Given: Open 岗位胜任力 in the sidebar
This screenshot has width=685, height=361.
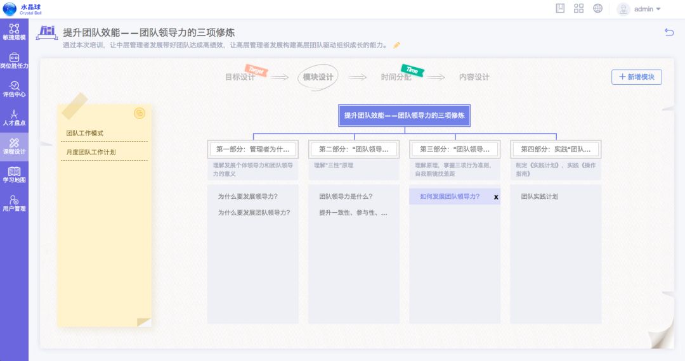Looking at the screenshot, I should tap(14, 61).
